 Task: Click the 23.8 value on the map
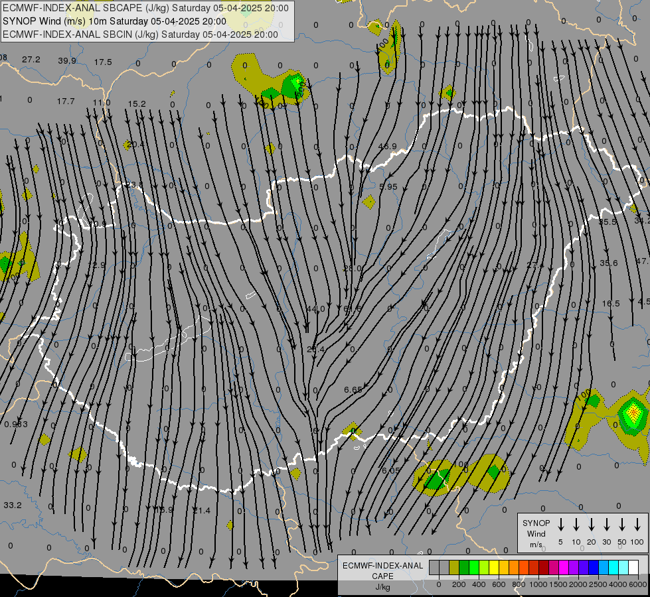(x=134, y=185)
